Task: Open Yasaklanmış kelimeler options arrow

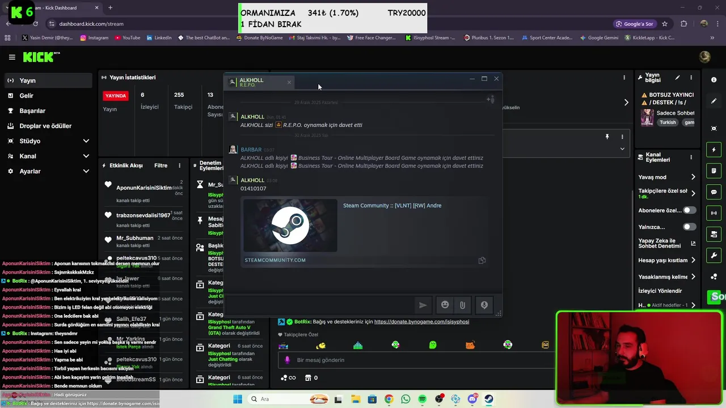Action: coord(693,277)
